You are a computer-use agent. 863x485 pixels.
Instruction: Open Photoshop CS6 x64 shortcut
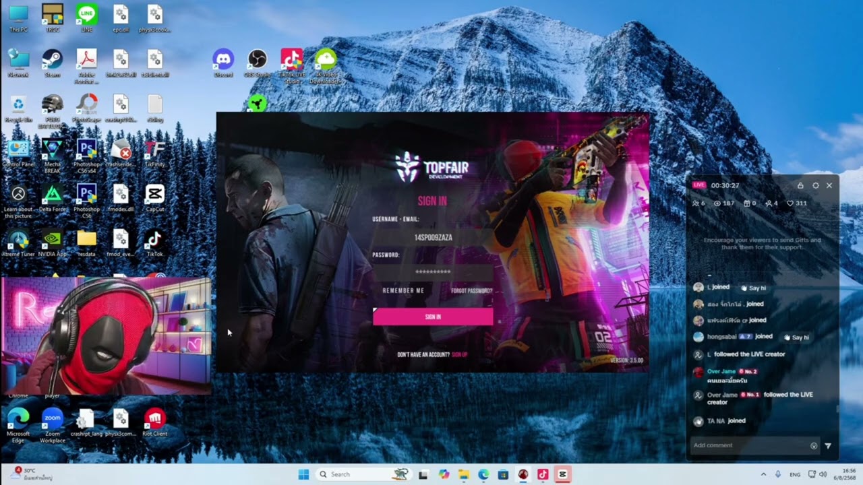pos(86,156)
